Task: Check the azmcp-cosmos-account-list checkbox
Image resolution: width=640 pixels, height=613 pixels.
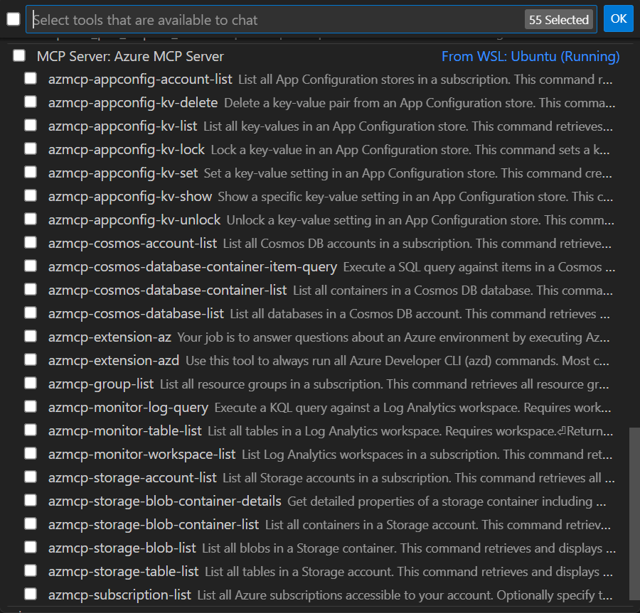Action: tap(31, 242)
